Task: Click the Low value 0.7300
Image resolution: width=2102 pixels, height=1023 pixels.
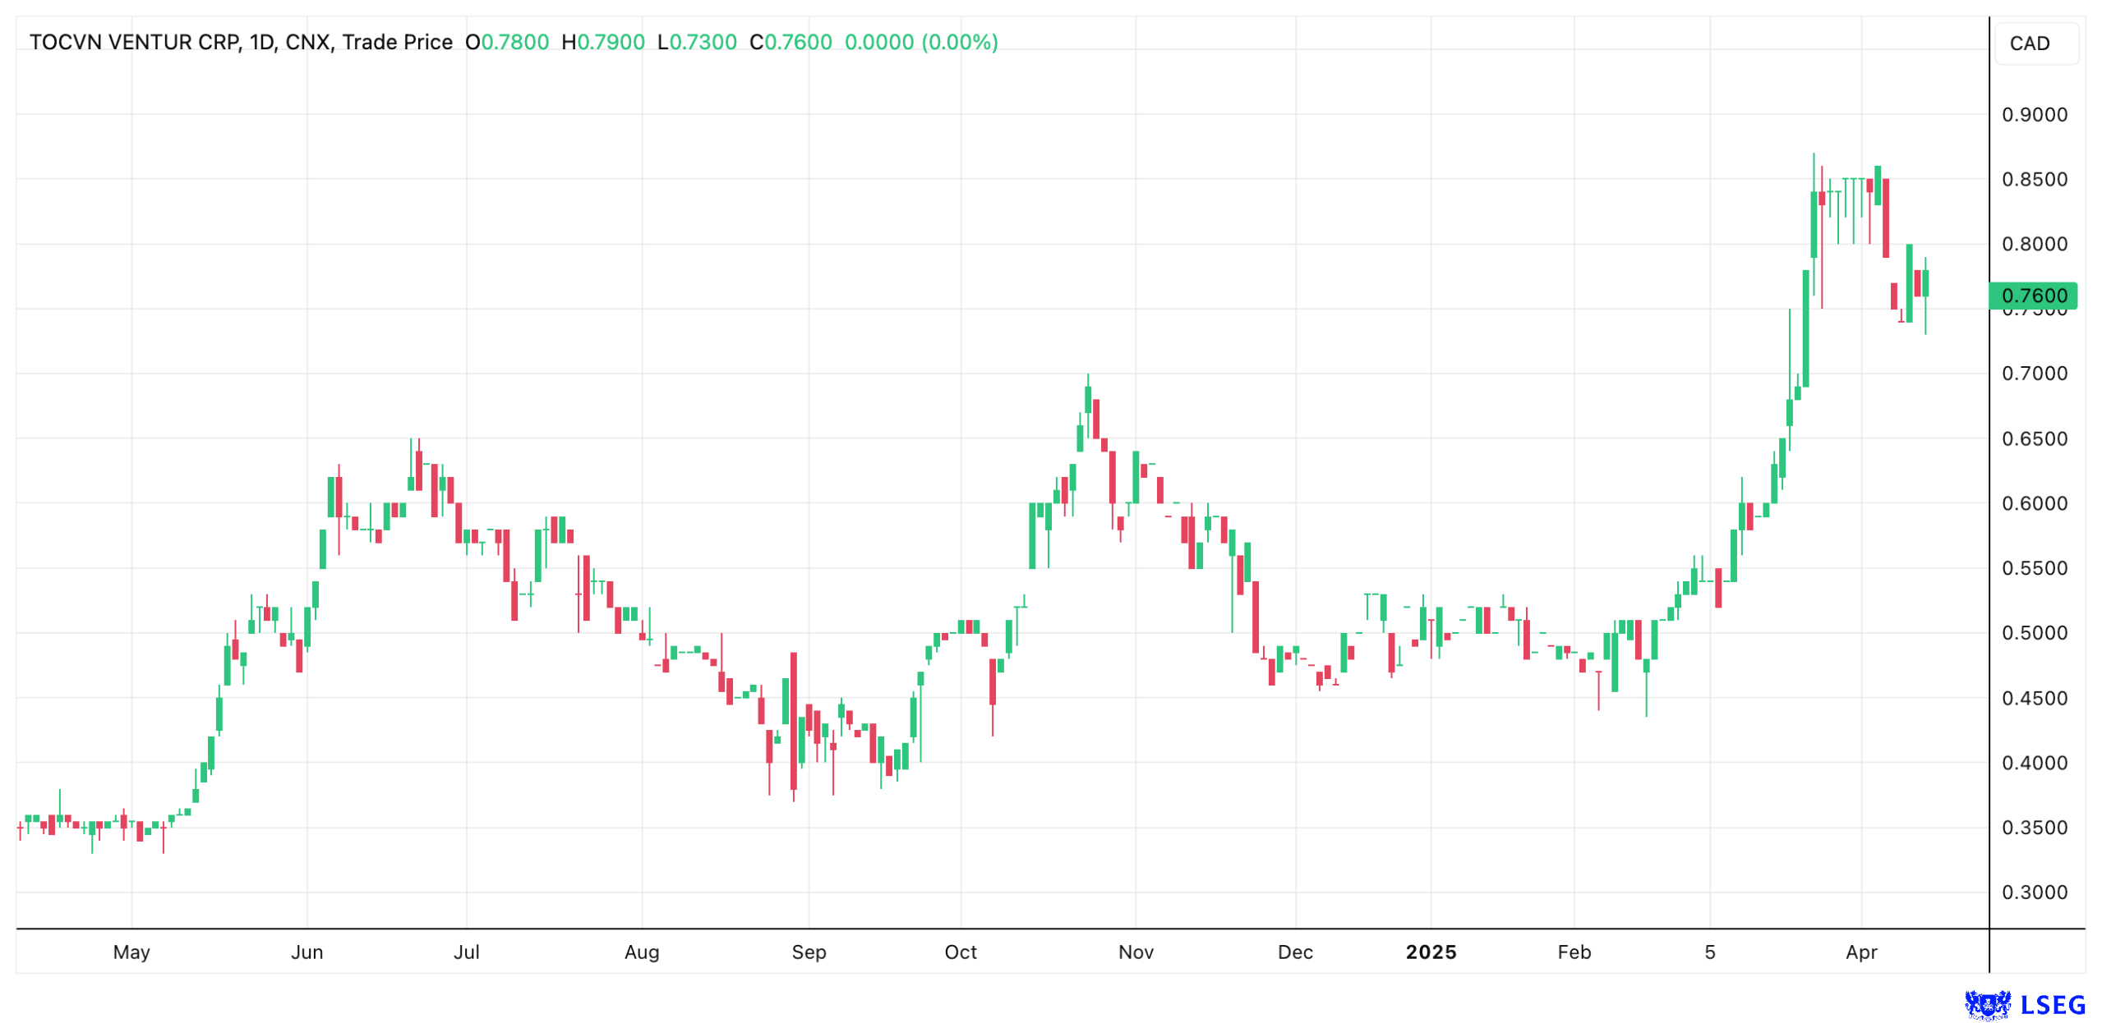Action: click(703, 42)
